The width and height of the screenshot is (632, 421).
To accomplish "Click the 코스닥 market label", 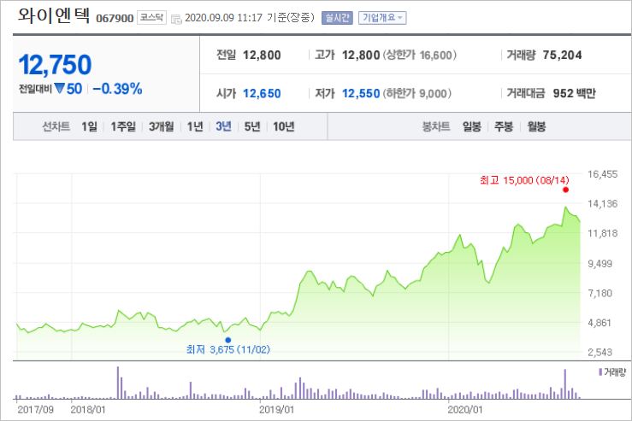I will click(x=151, y=18).
